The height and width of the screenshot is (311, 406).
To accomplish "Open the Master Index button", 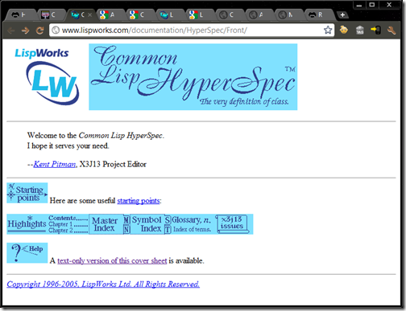I will pyautogui.click(x=106, y=224).
